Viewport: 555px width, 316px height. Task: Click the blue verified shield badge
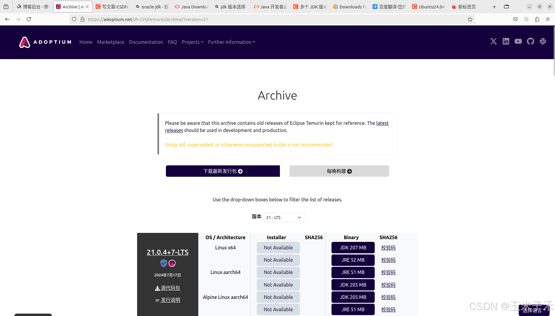pos(163,263)
